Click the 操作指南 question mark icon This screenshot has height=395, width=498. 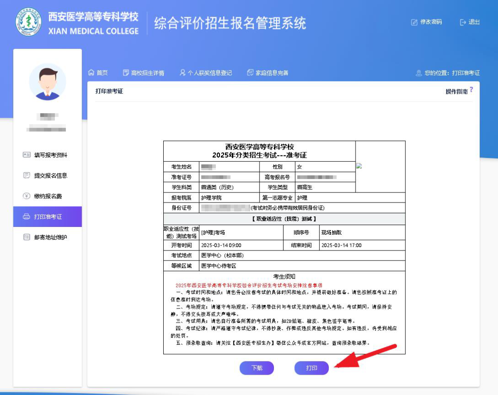pos(471,90)
